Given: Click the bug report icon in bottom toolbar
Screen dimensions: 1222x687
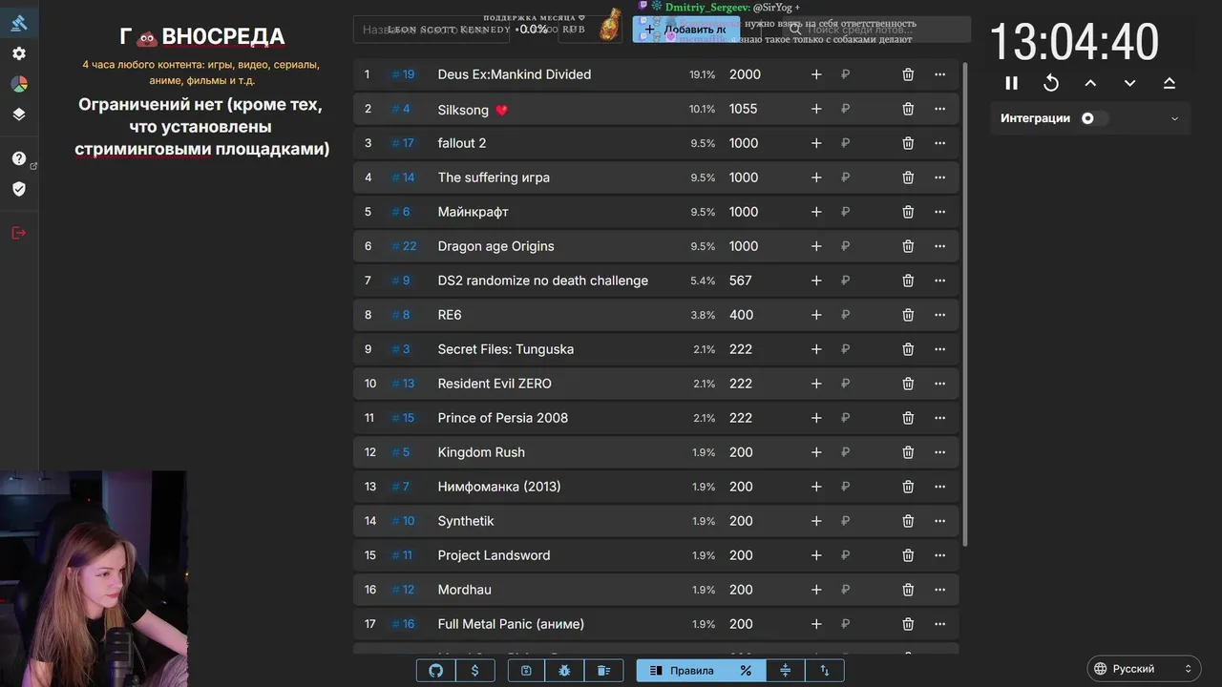Looking at the screenshot, I should click(565, 671).
